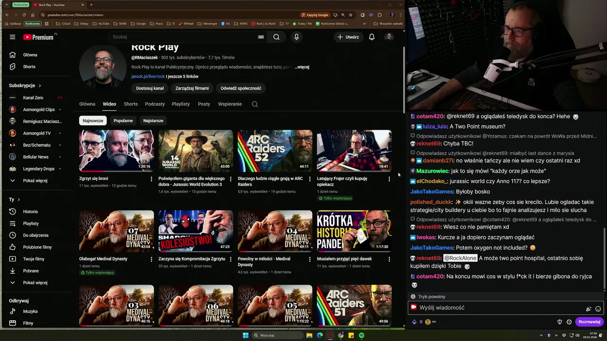The width and height of the screenshot is (607, 341).
Task: Open the Playlisty channel tab
Action: 181,104
